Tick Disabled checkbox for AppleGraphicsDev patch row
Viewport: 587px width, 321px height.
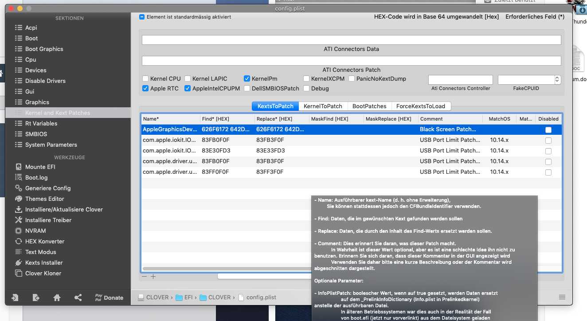click(x=548, y=130)
